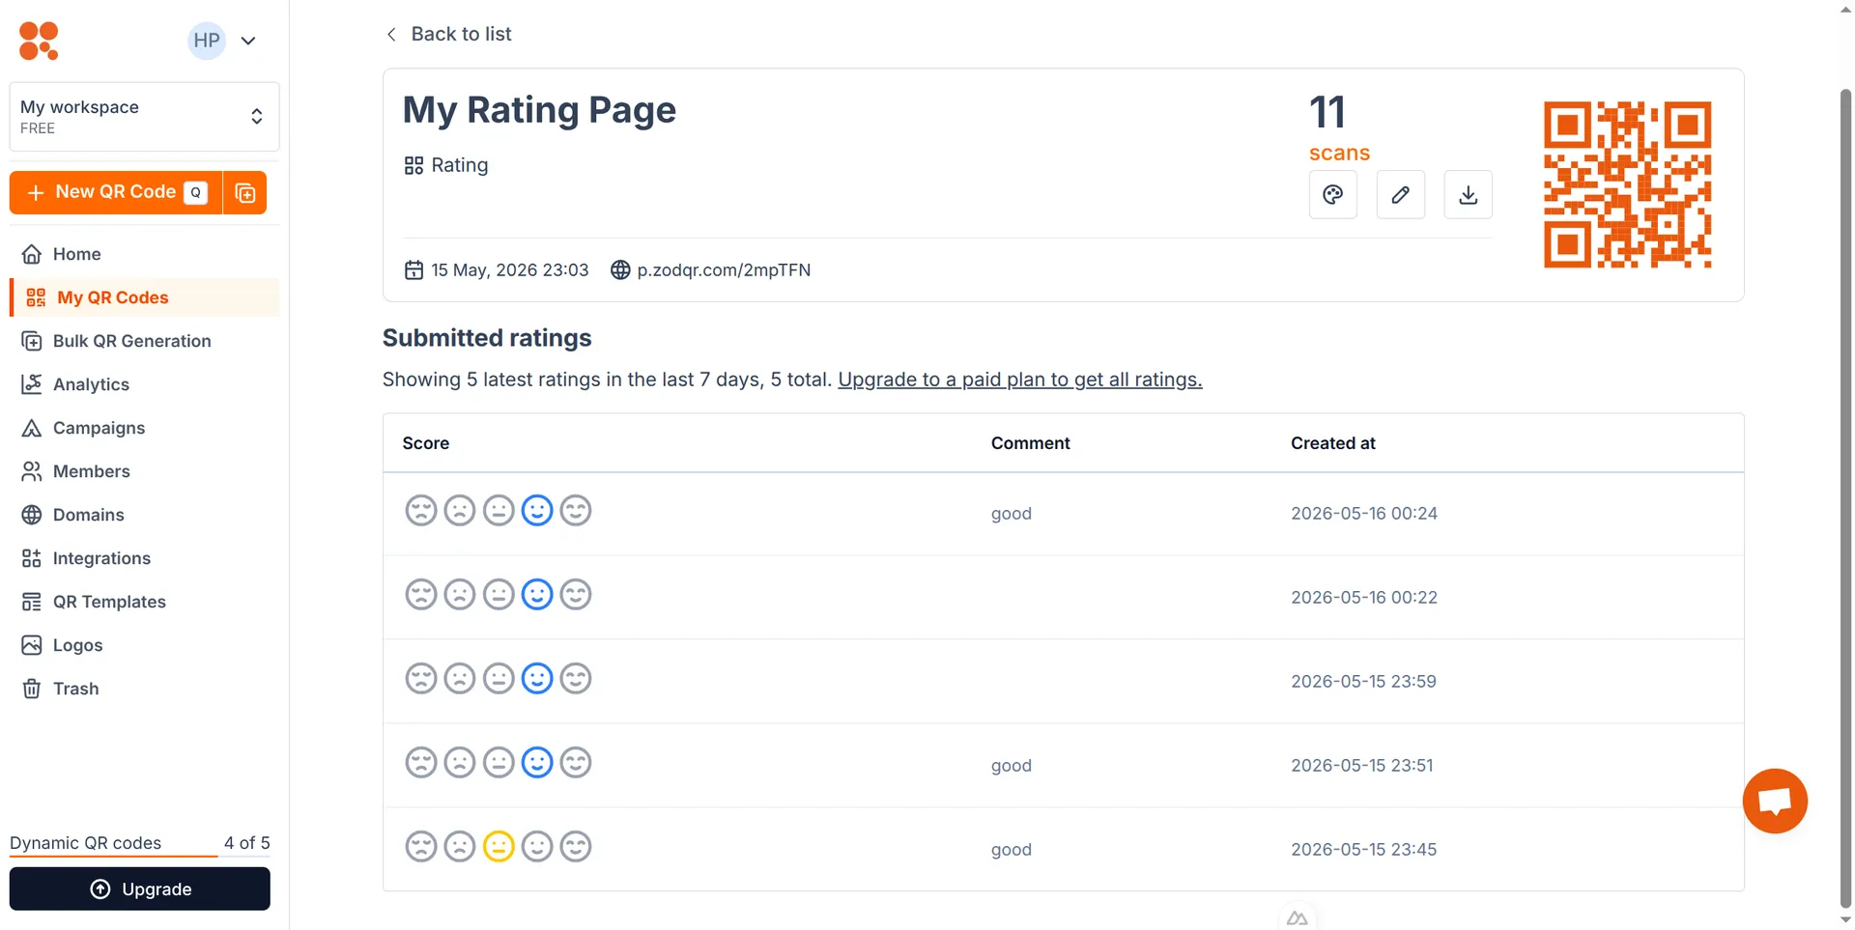Image resolution: width=1855 pixels, height=930 pixels.
Task: Click the 2026-05-15 23:45 timestamp
Action: (x=1364, y=850)
